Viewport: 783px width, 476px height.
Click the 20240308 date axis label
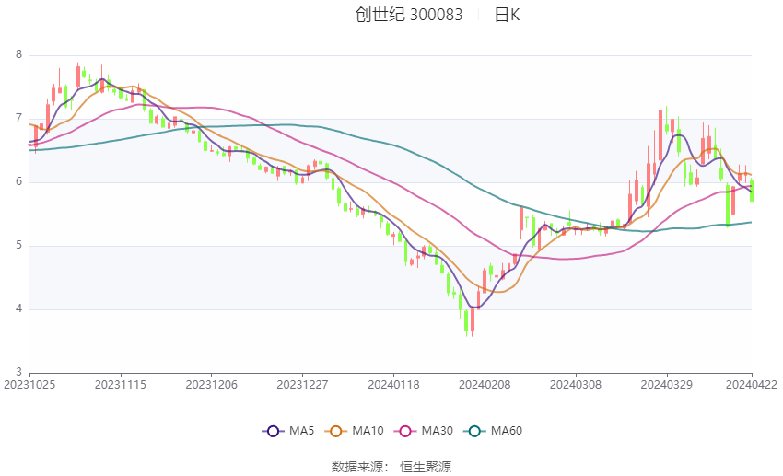pos(575,385)
